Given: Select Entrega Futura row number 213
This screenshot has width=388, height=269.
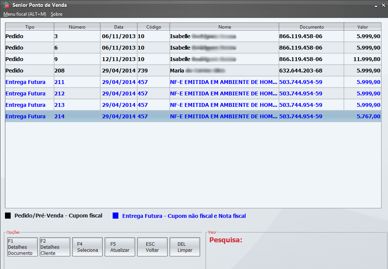Looking at the screenshot, I should pyautogui.click(x=193, y=105).
